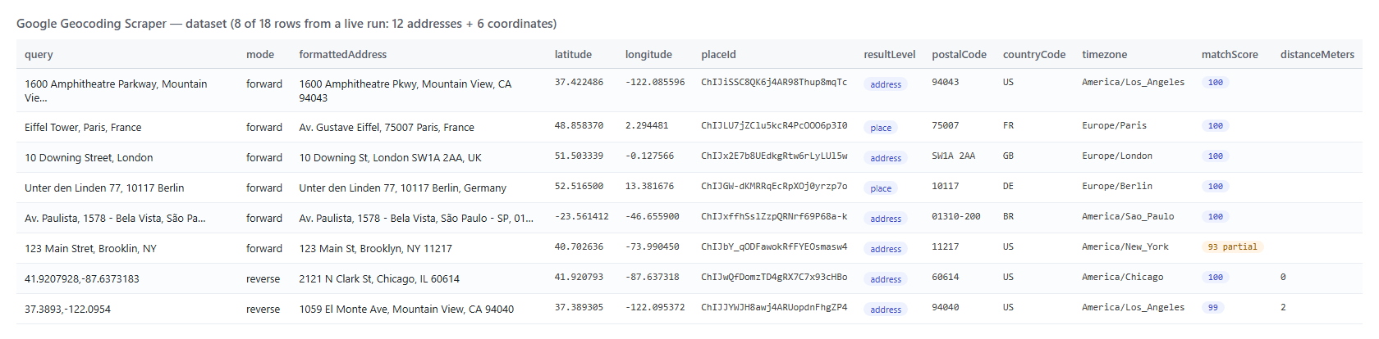
Task: Click formatted address '1059 El Monte Ave, Mountain View, CA 94040'
Action: click(x=406, y=309)
